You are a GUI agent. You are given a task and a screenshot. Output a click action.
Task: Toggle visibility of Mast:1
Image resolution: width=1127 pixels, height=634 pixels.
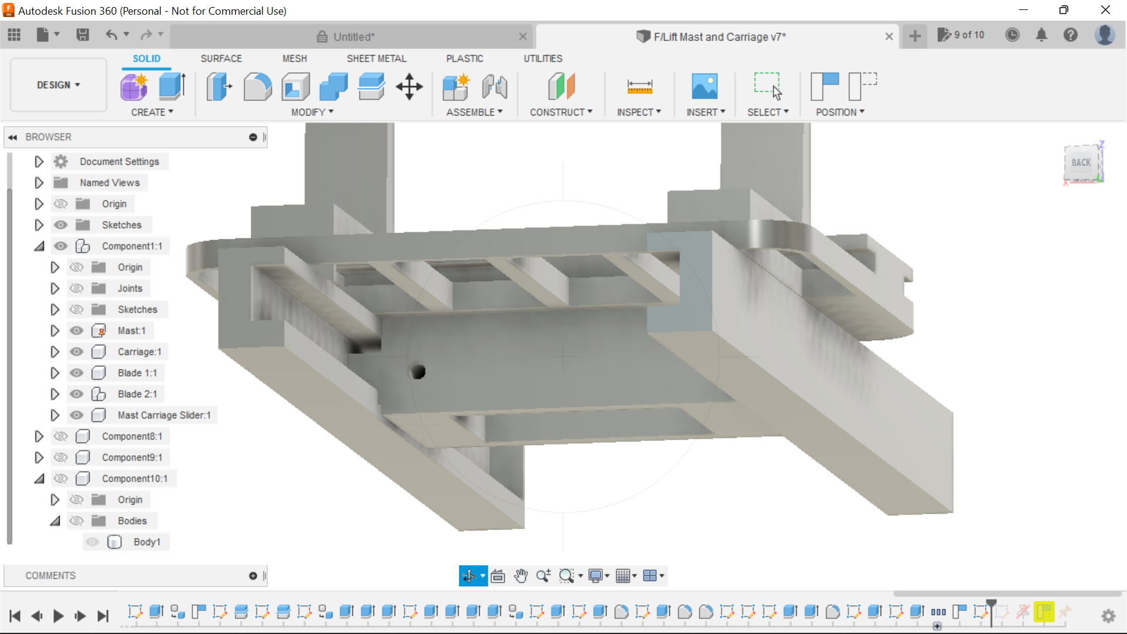click(77, 331)
